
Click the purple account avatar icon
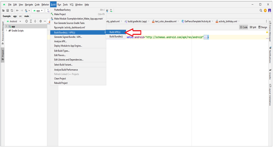pos(269,11)
